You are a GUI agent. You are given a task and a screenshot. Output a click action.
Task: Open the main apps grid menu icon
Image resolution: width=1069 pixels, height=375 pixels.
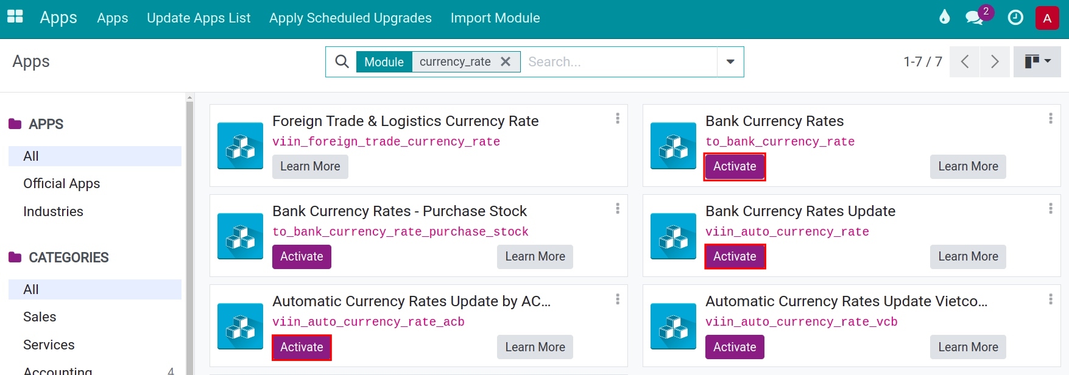click(x=15, y=16)
